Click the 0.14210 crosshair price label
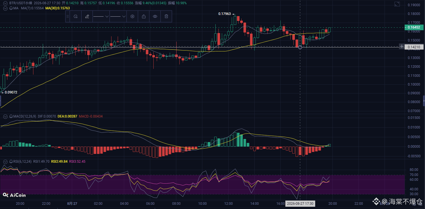This screenshot has height=209, width=425. click(x=414, y=47)
